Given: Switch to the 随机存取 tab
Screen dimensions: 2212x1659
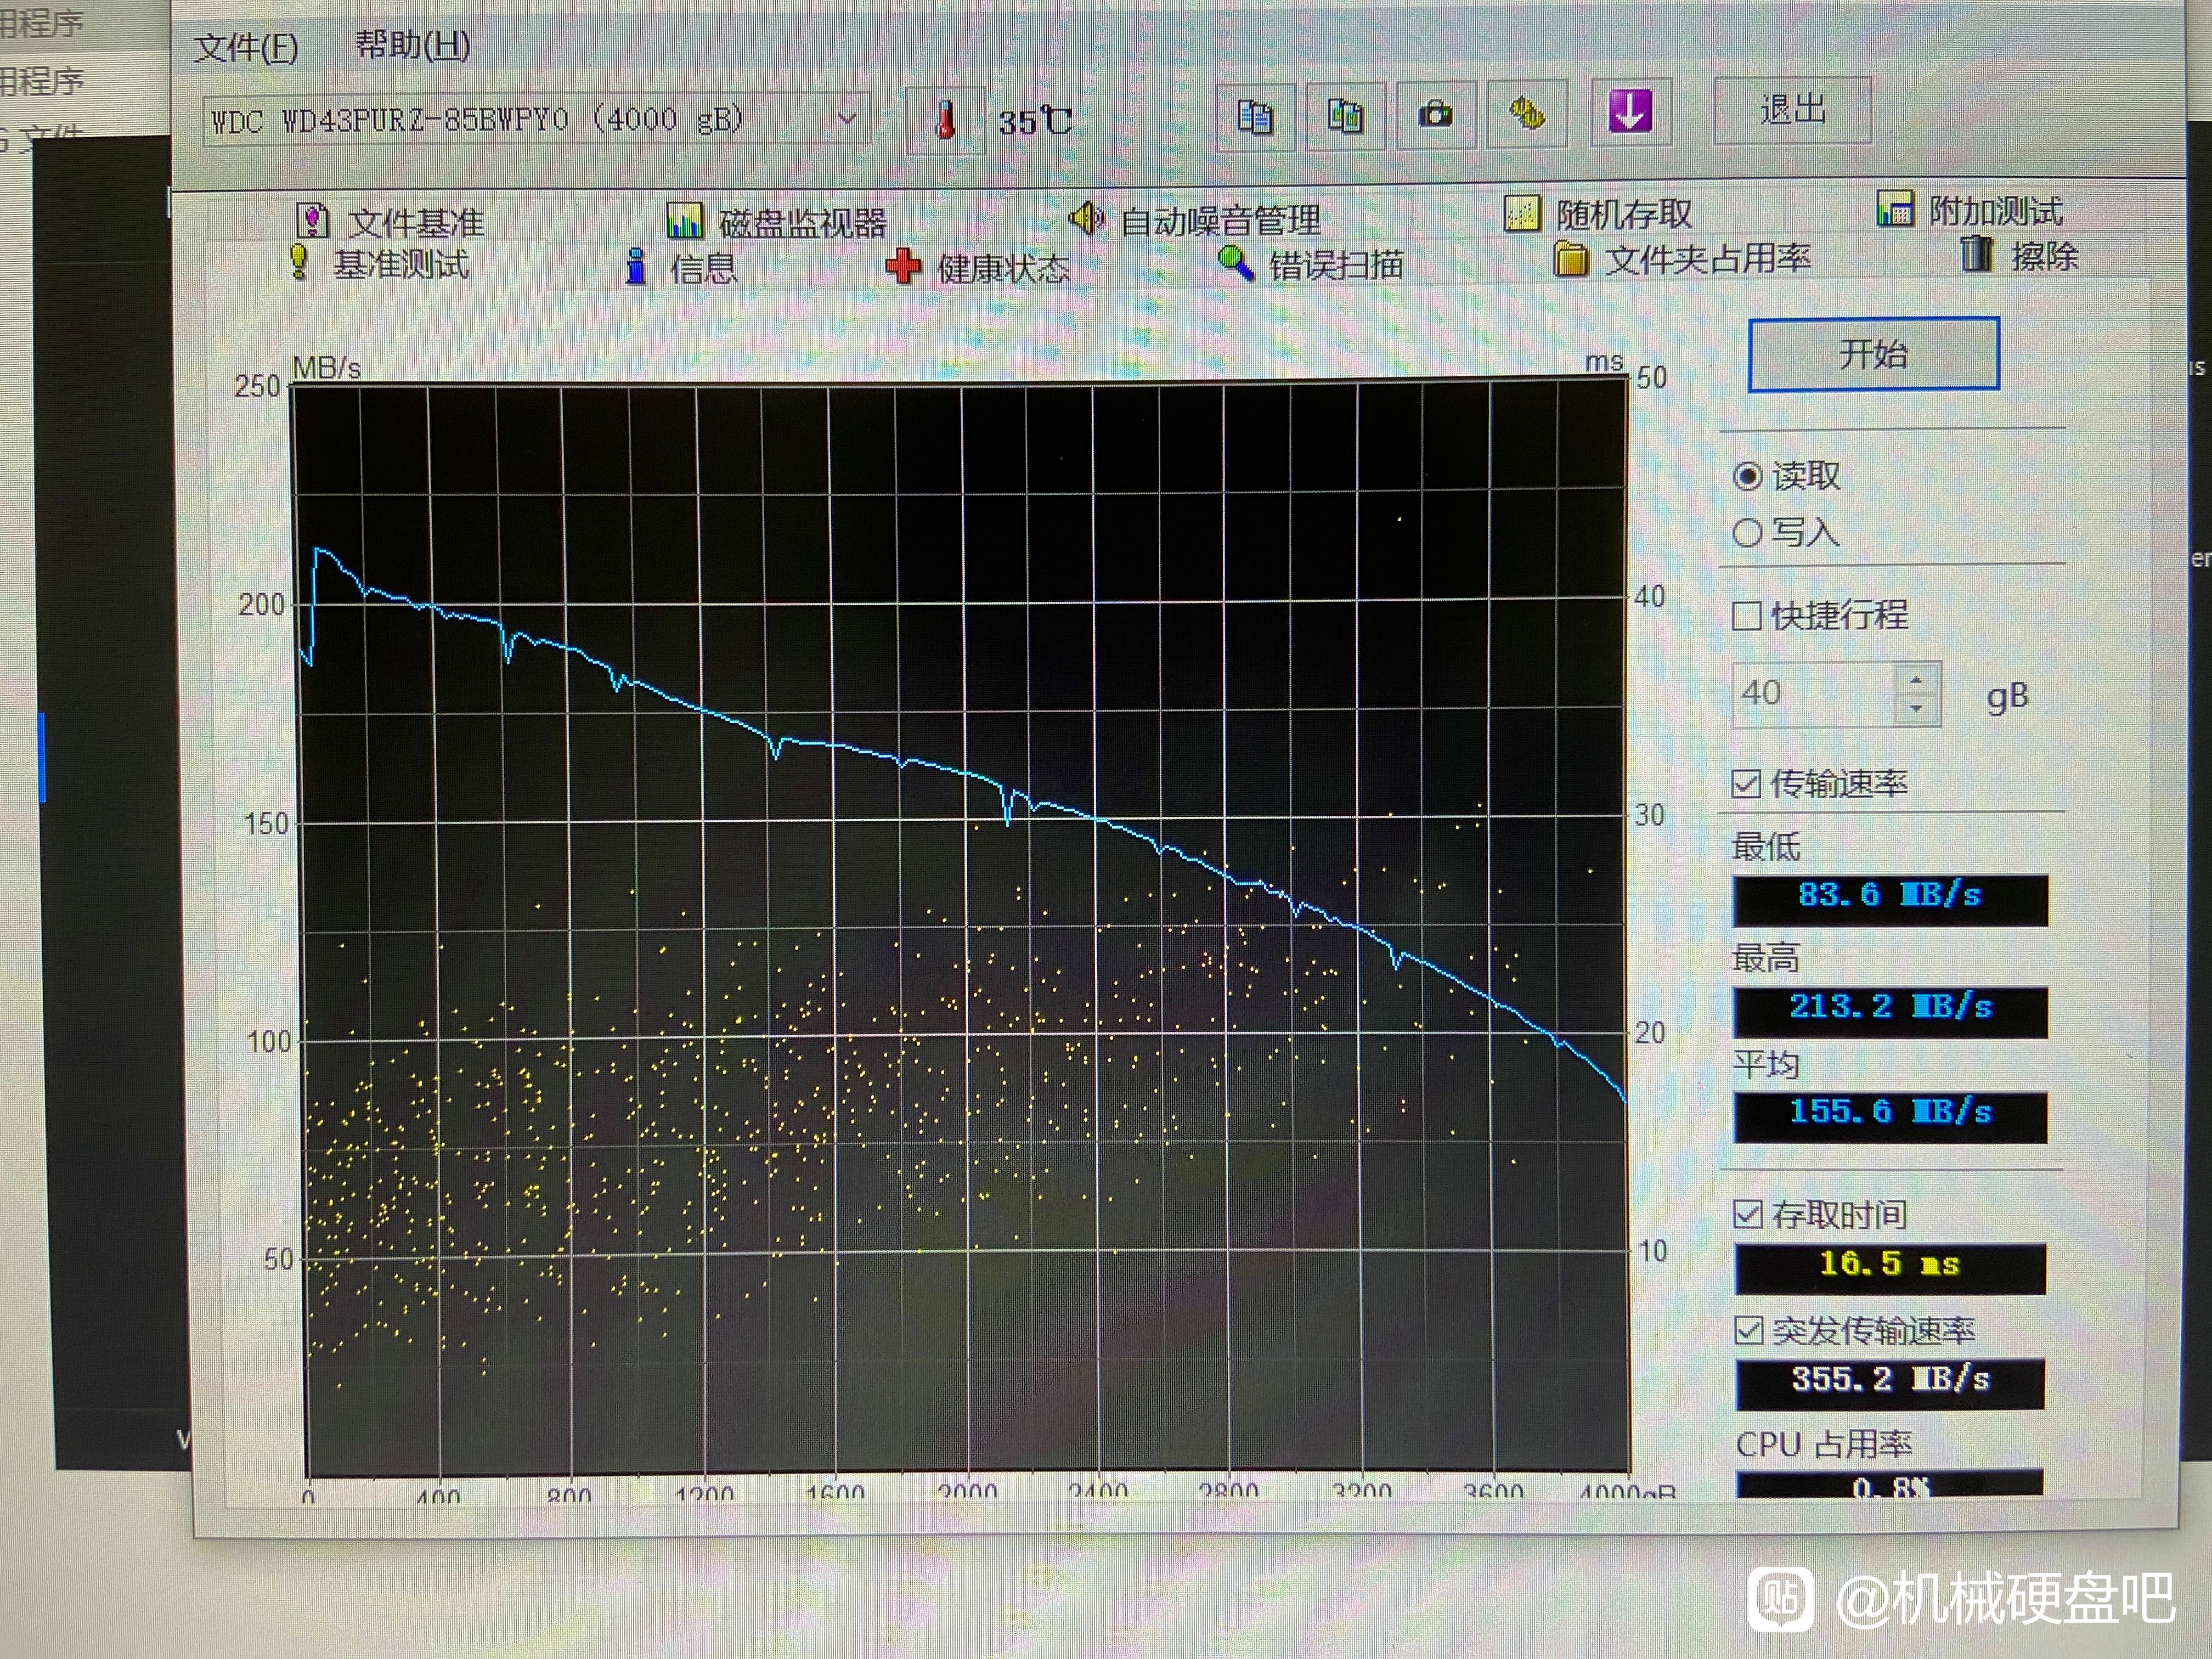Looking at the screenshot, I should point(1598,214).
